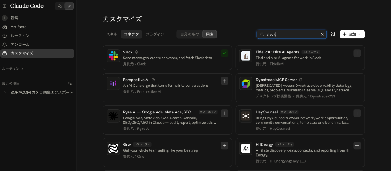Viewport: 391px width, 171px height.
Task: Switch to code mode icon
Action: pos(69,6)
